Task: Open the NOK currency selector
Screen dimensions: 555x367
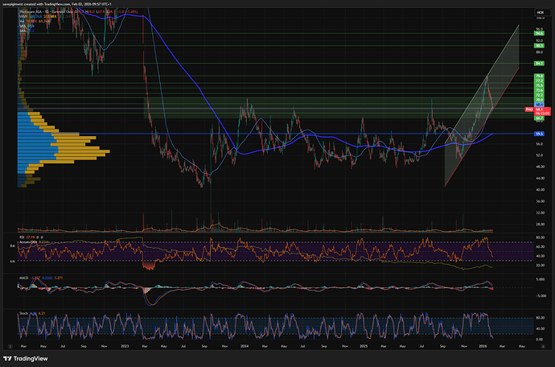Action: tap(541, 12)
